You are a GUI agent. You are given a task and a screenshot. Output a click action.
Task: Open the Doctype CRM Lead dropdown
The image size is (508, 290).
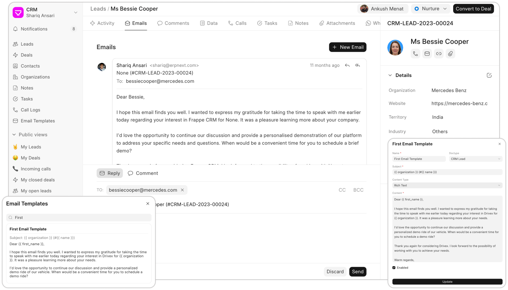click(475, 159)
